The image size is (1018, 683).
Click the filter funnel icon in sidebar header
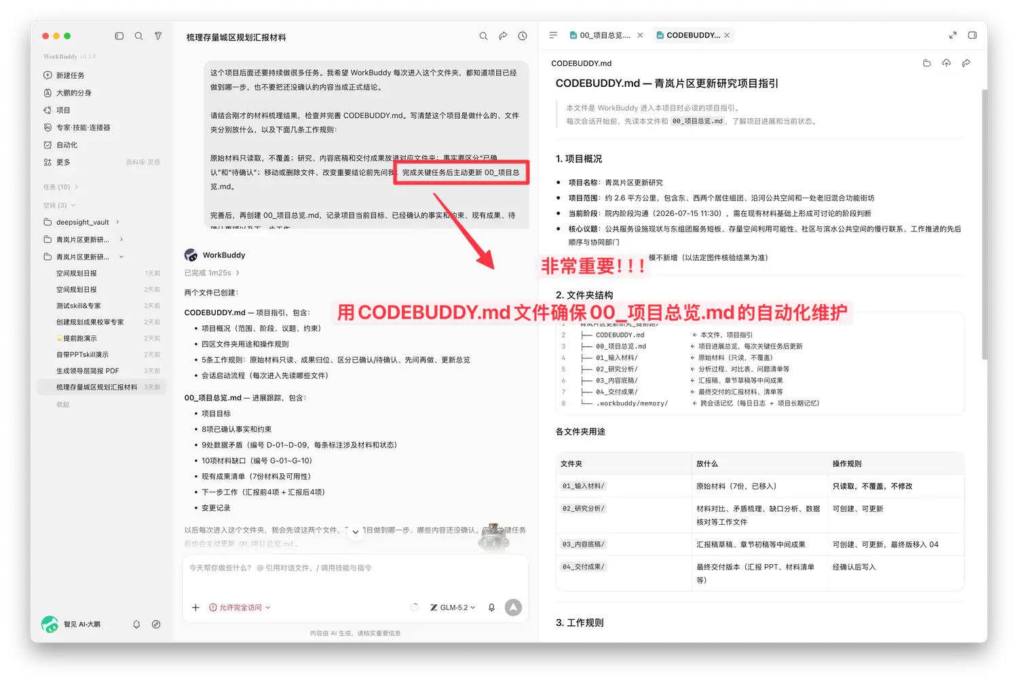pos(158,36)
